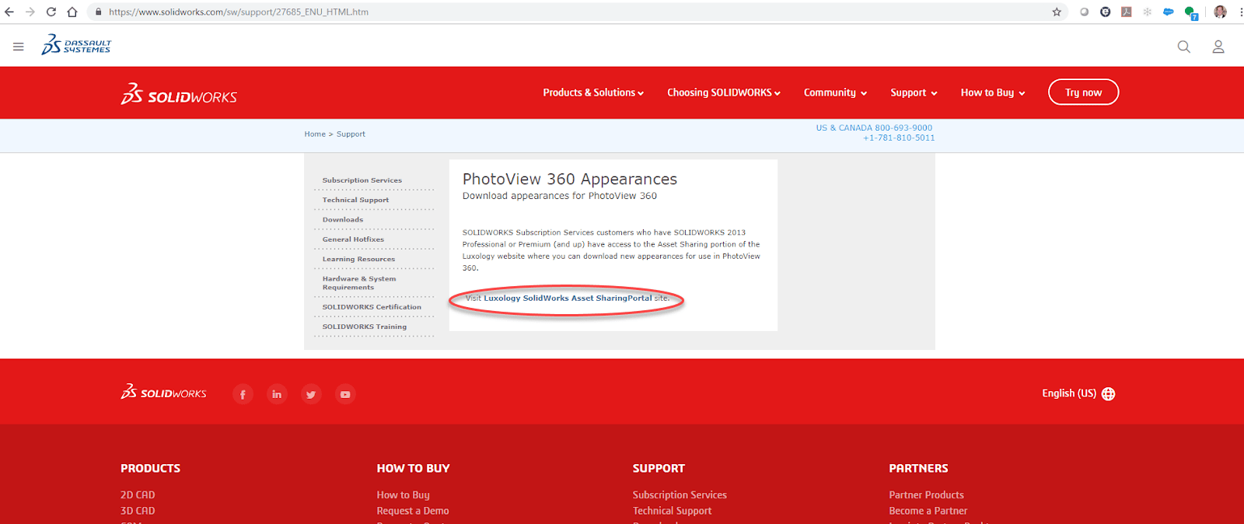Expand the Support navigation menu
This screenshot has width=1244, height=524.
[914, 93]
